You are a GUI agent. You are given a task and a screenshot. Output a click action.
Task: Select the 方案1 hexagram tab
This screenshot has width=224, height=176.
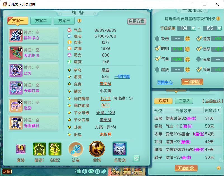[163, 101]
